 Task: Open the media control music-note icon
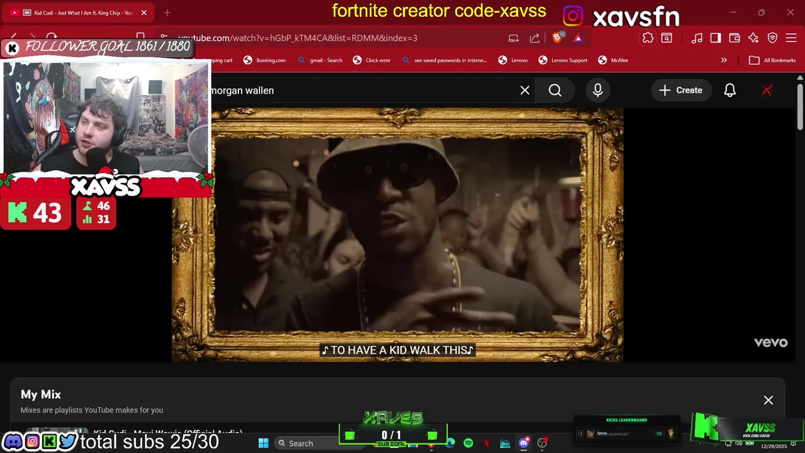697,38
